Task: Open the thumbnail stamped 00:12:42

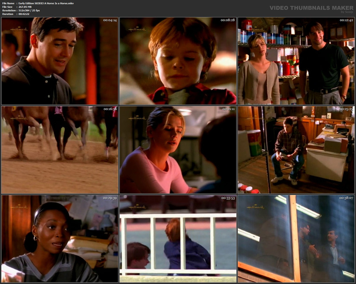Action: 296,61
